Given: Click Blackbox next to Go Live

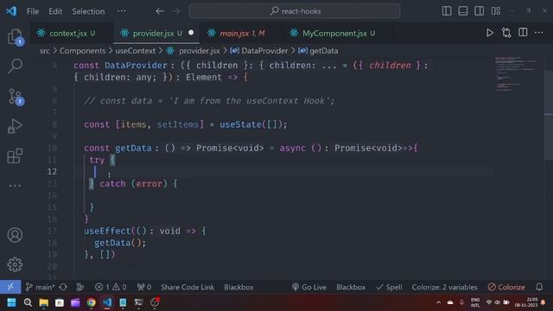Looking at the screenshot, I should 351,287.
